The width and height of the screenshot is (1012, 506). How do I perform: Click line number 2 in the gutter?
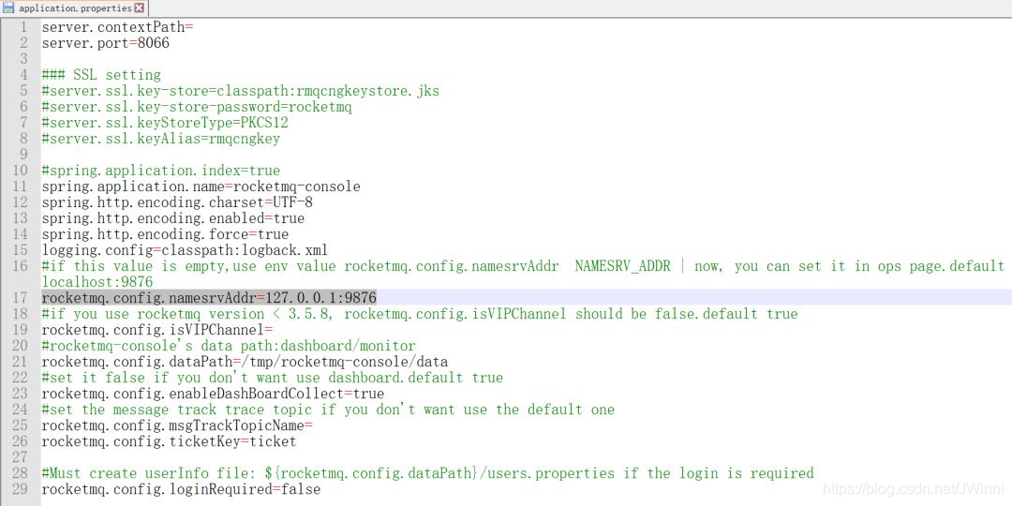[23, 44]
